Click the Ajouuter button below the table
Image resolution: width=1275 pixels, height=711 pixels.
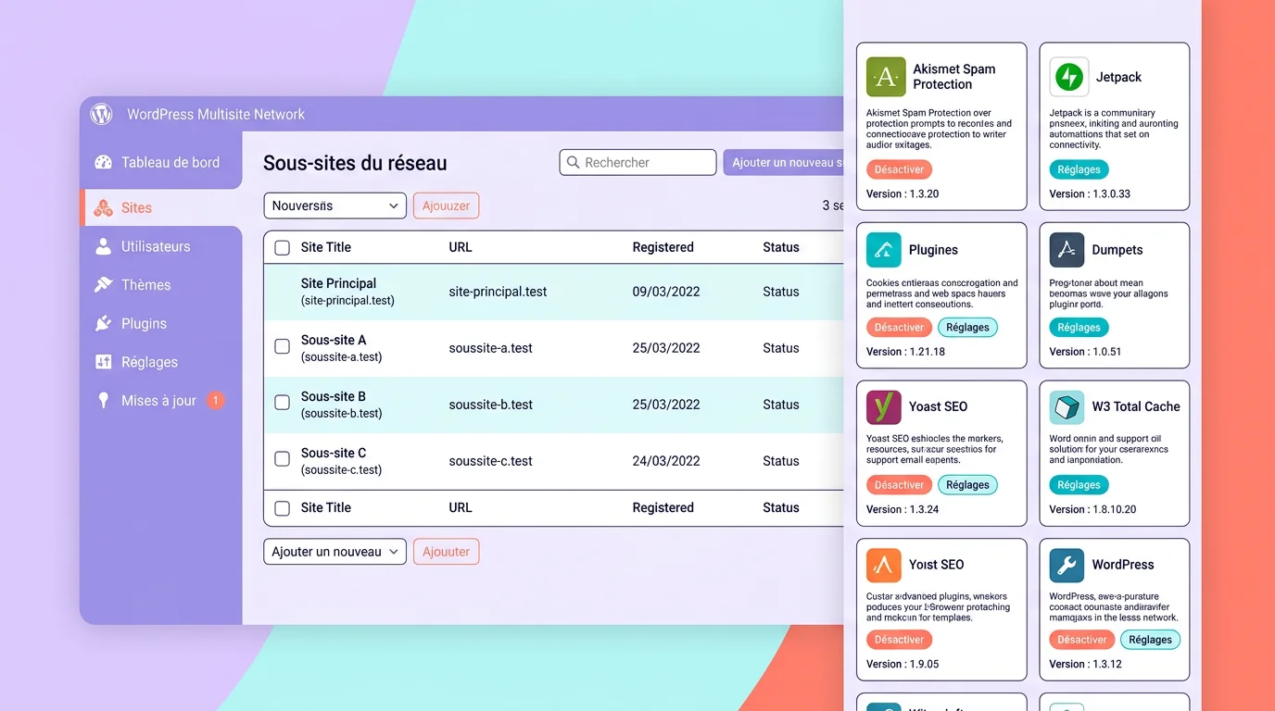[x=446, y=551]
